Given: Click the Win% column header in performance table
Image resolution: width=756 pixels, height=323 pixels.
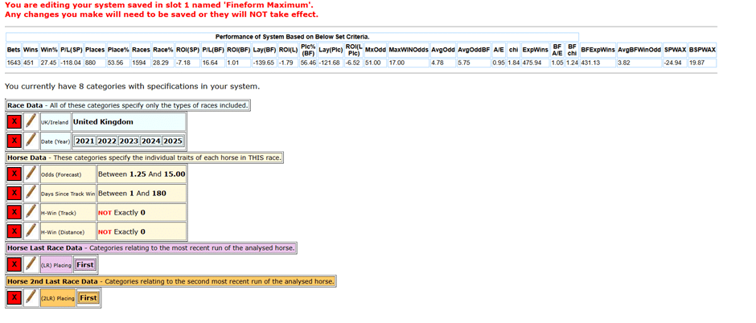Looking at the screenshot, I should (49, 50).
